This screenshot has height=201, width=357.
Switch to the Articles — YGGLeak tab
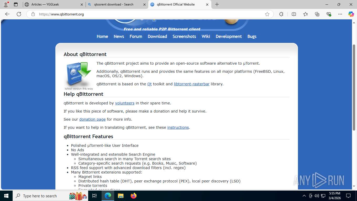[x=54, y=4]
